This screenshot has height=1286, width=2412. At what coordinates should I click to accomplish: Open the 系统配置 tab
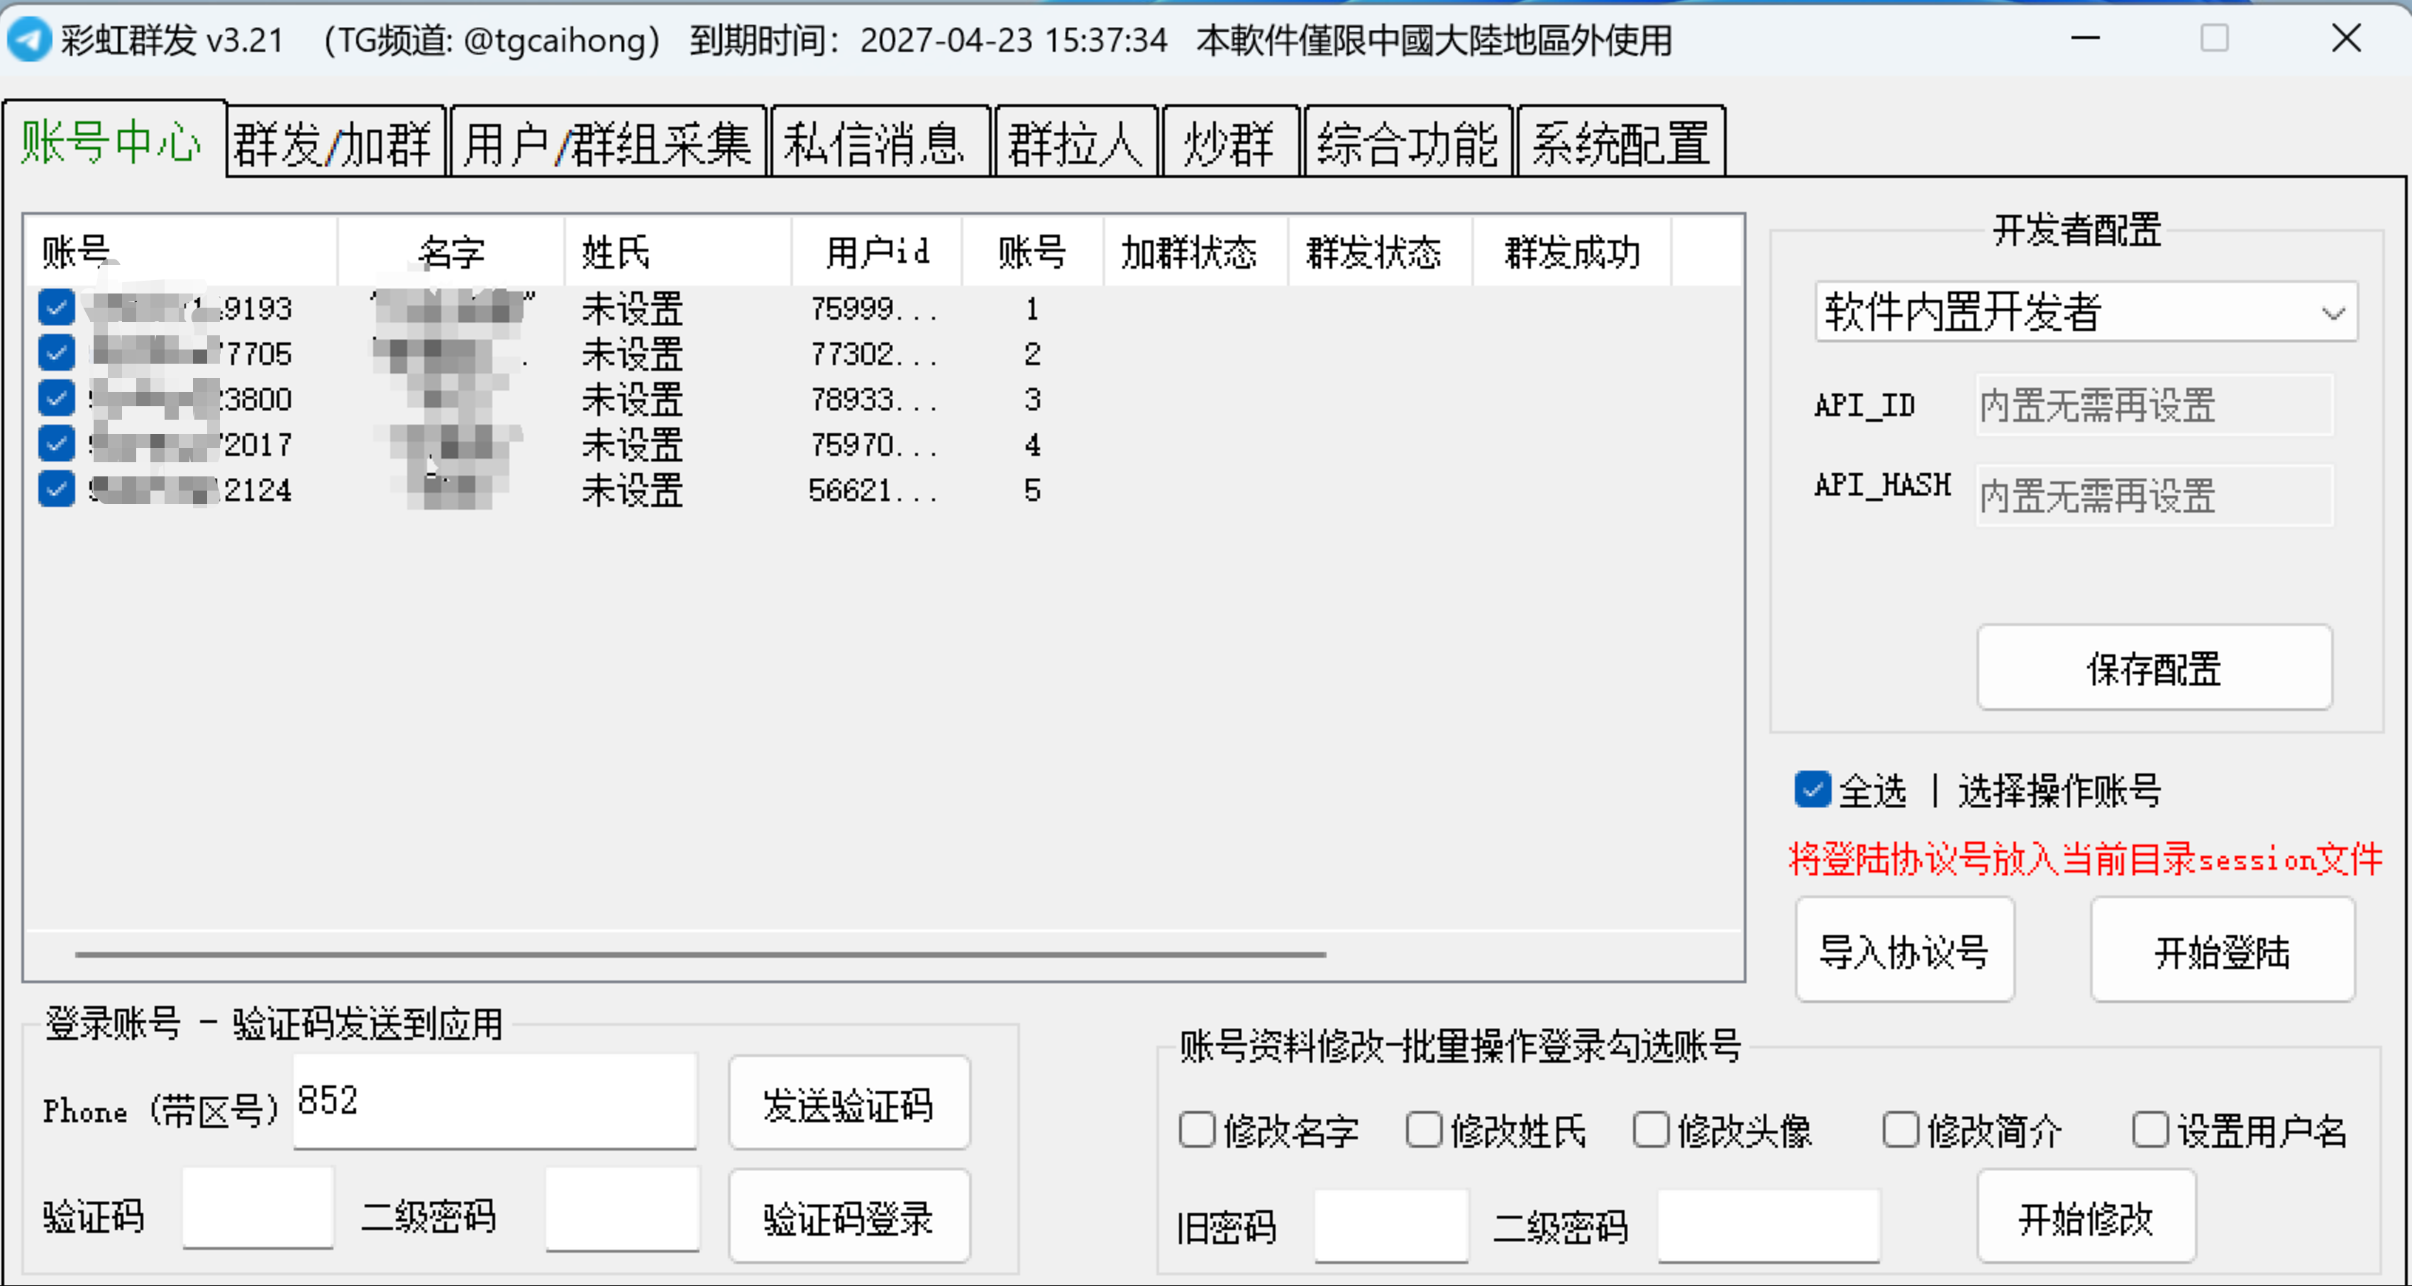1620,143
